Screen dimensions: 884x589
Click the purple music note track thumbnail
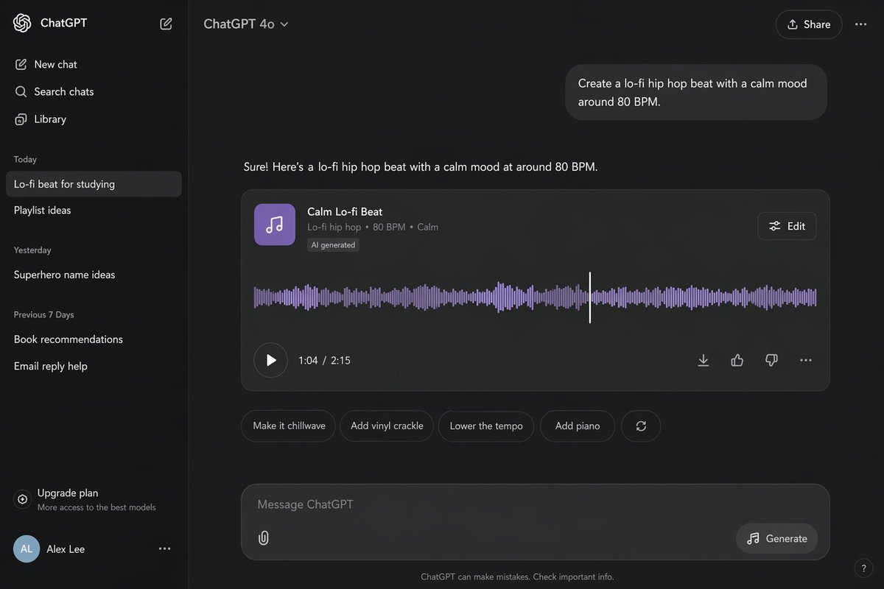coord(275,225)
